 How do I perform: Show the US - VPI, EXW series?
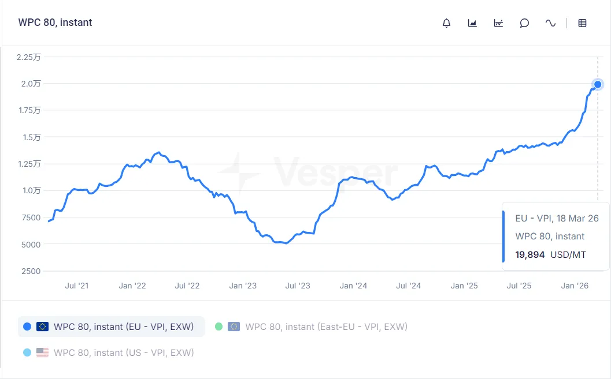tap(124, 352)
